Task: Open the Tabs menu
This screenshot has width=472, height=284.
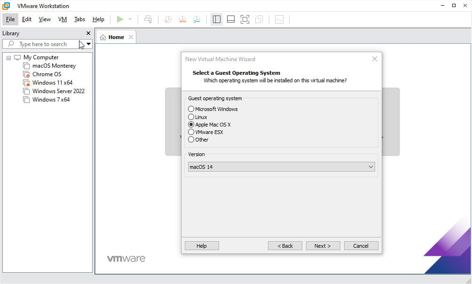Action: click(x=79, y=19)
